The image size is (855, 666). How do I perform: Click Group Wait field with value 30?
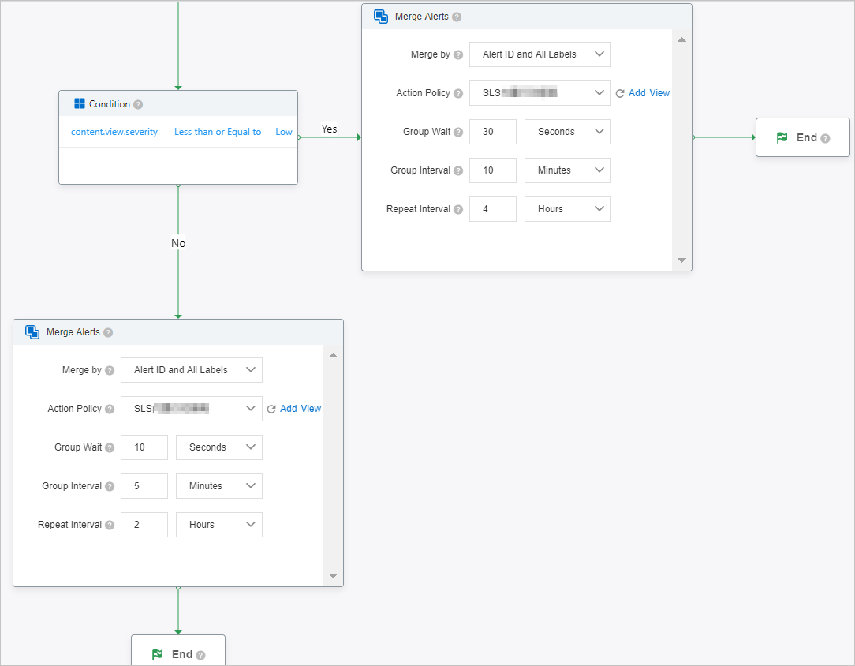493,132
